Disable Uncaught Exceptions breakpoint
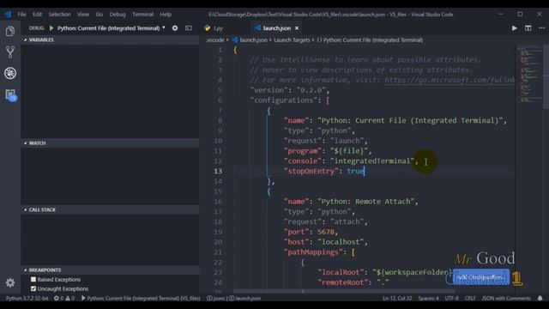This screenshot has height=309, width=549. click(x=33, y=288)
